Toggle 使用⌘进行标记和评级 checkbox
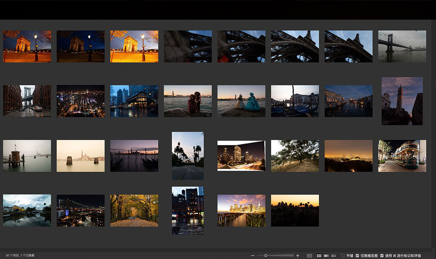 point(382,255)
